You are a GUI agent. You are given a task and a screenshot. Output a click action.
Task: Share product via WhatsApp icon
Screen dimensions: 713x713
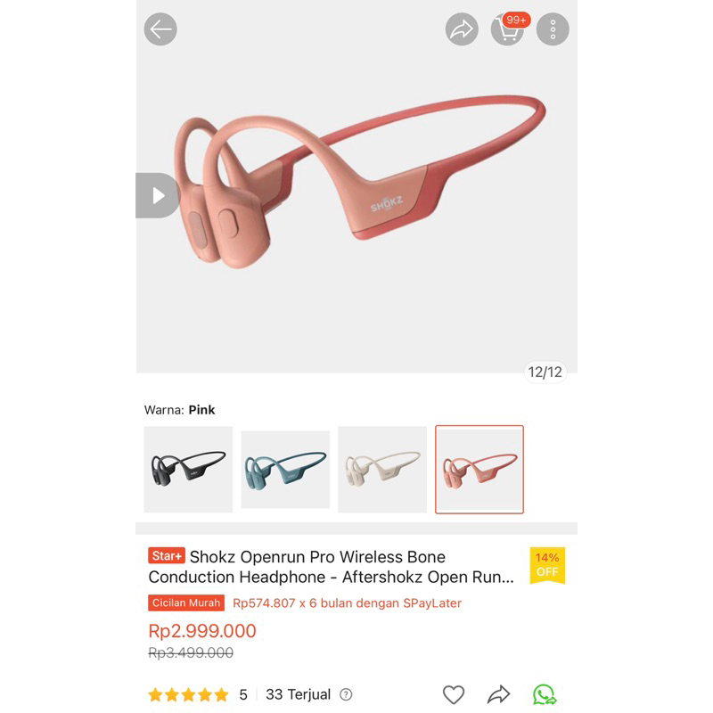545,694
